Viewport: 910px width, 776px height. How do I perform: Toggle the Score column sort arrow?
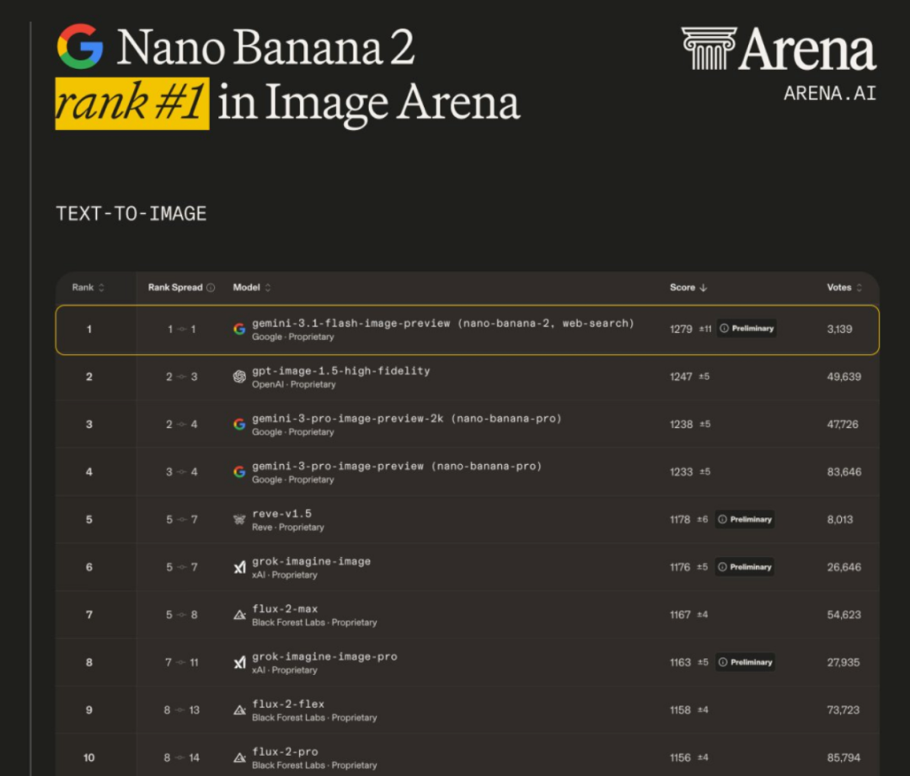[704, 287]
